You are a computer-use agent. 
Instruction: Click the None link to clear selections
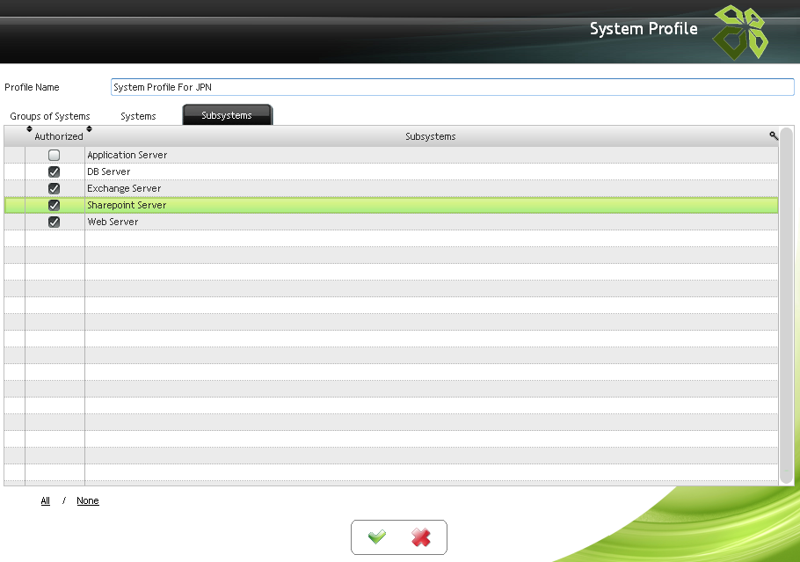coord(88,500)
